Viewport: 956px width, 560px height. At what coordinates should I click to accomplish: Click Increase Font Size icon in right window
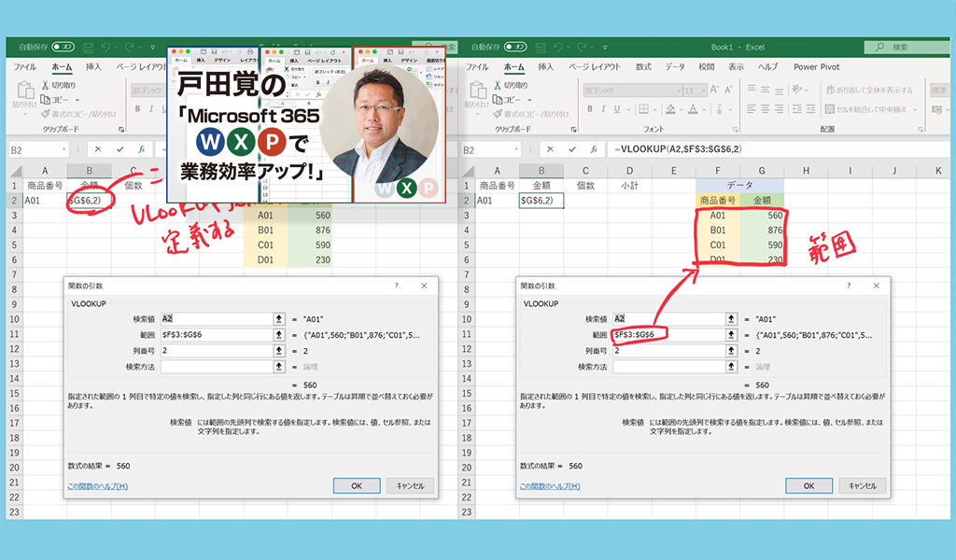pos(714,91)
